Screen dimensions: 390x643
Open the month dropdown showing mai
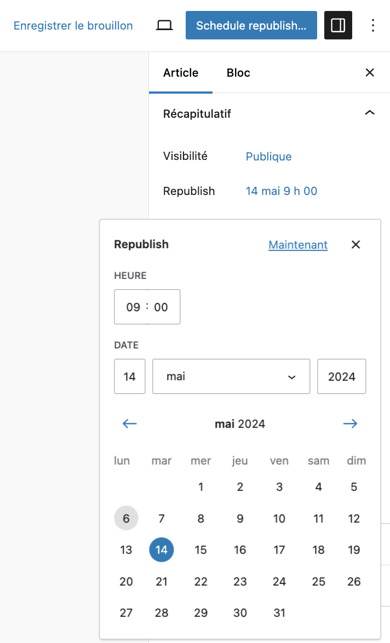tap(231, 376)
